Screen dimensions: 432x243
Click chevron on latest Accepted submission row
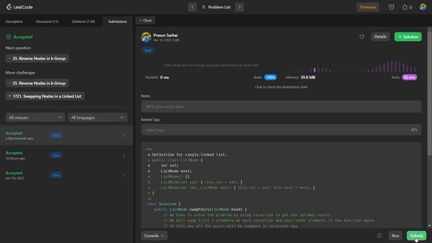click(x=124, y=135)
